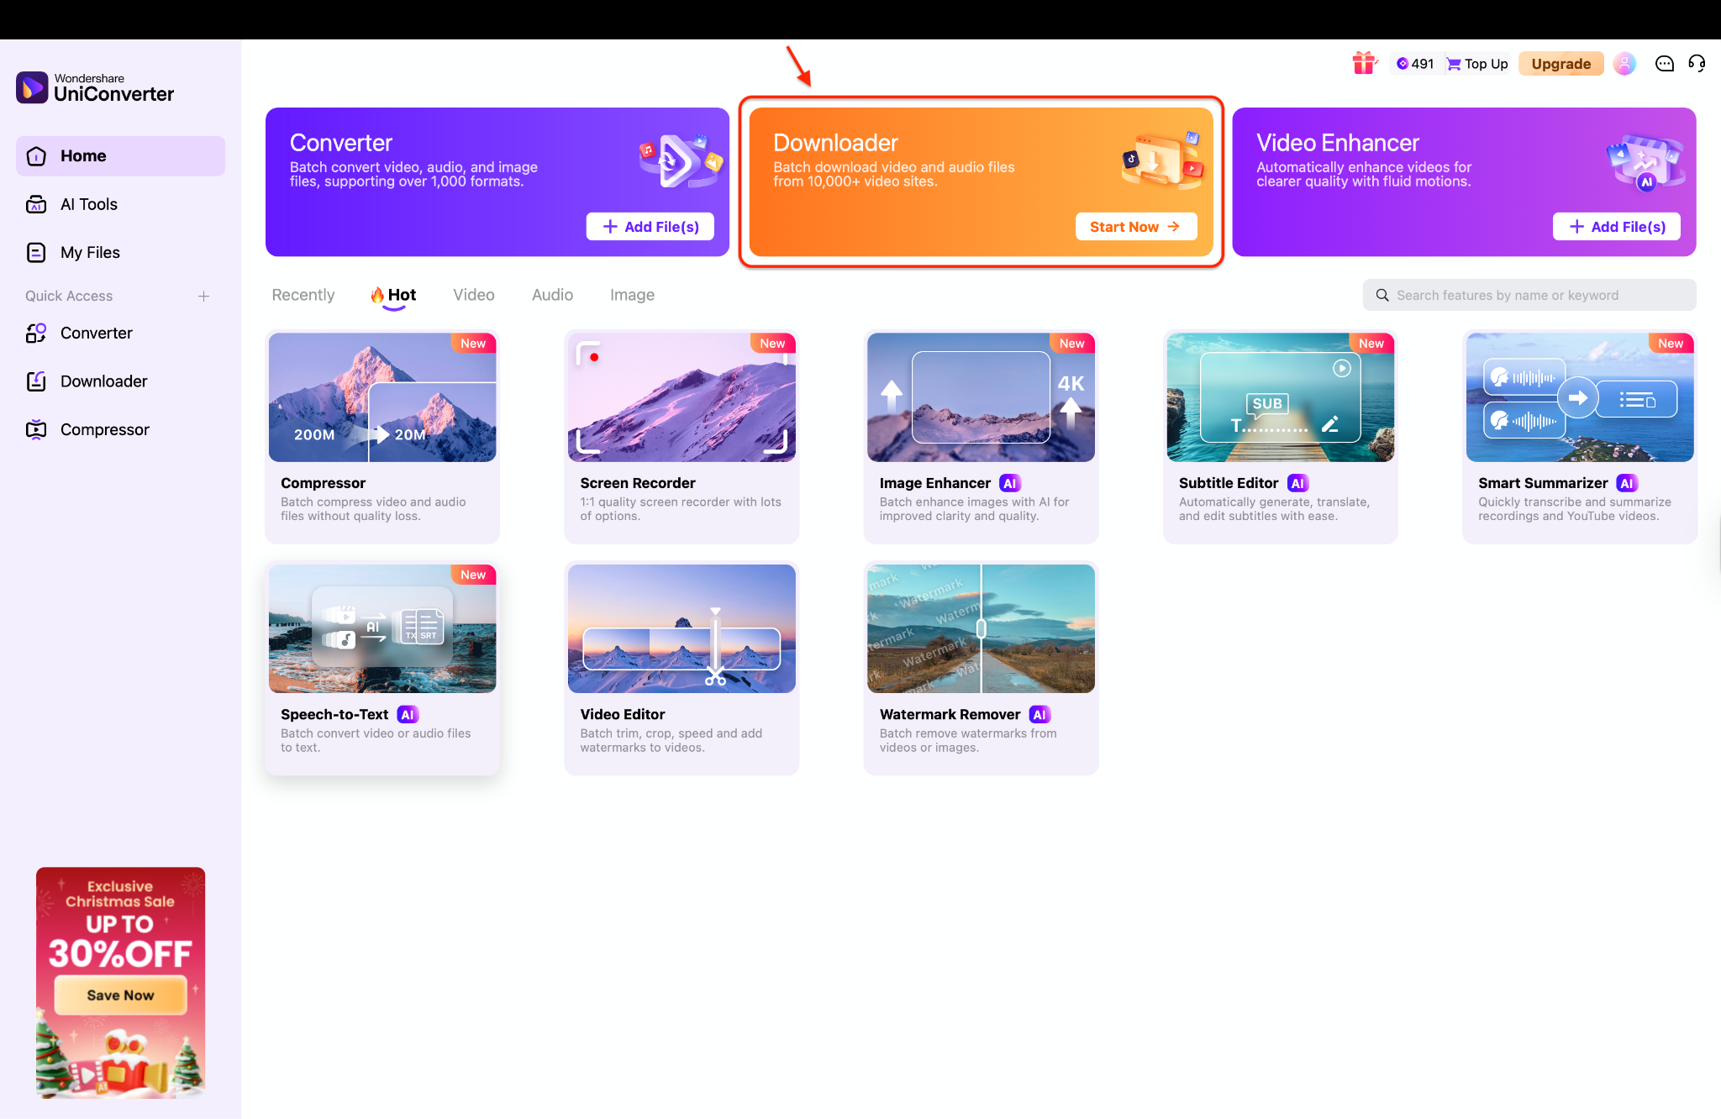Open My Files in the sidebar

click(x=89, y=252)
